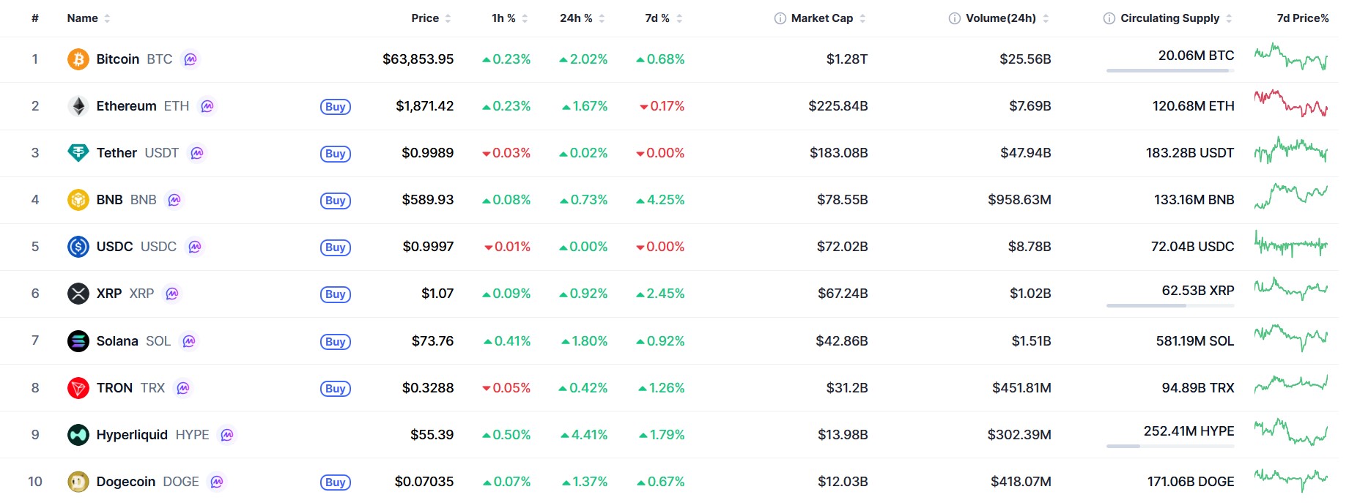The height and width of the screenshot is (503, 1349).
Task: Click the Hyperliquid logo icon
Action: click(78, 435)
